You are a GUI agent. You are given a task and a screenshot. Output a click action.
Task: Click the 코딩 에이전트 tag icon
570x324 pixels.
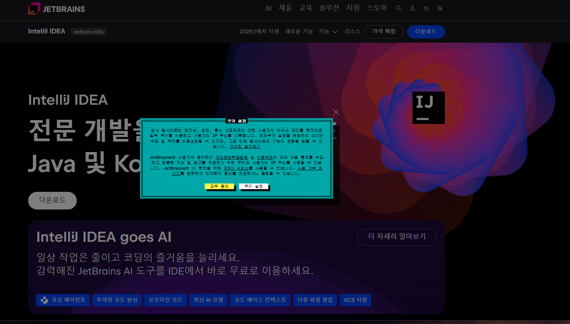pyautogui.click(x=44, y=300)
